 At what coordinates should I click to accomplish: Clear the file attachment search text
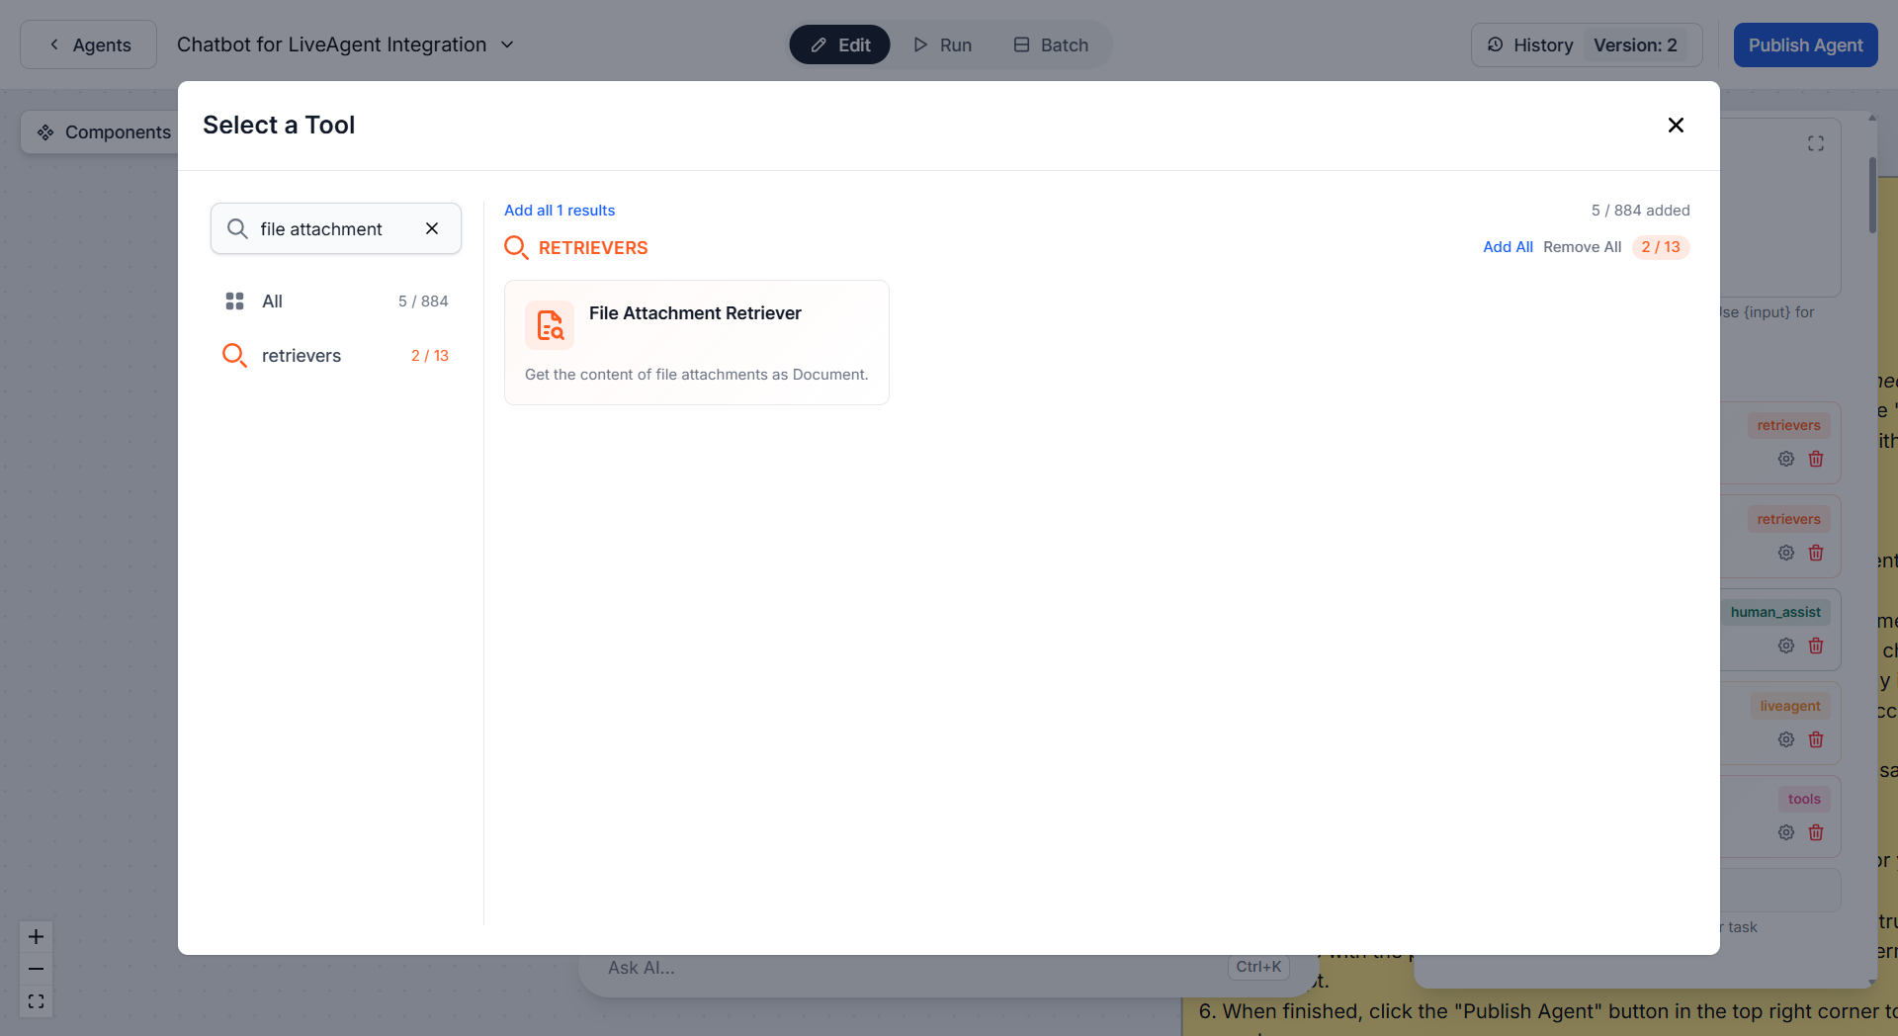pyautogui.click(x=432, y=228)
